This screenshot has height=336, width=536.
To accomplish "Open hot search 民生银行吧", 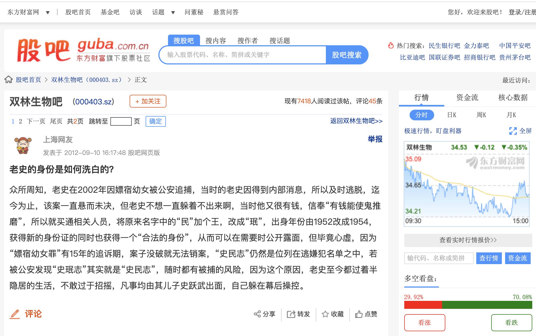I will pyautogui.click(x=444, y=46).
